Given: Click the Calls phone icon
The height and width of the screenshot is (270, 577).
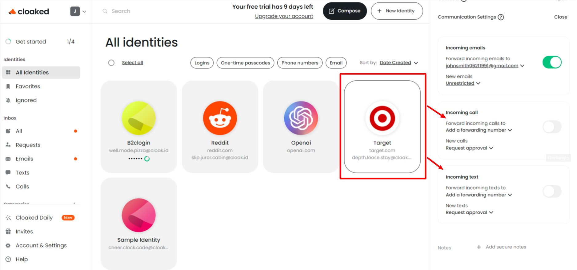Looking at the screenshot, I should pos(8,186).
